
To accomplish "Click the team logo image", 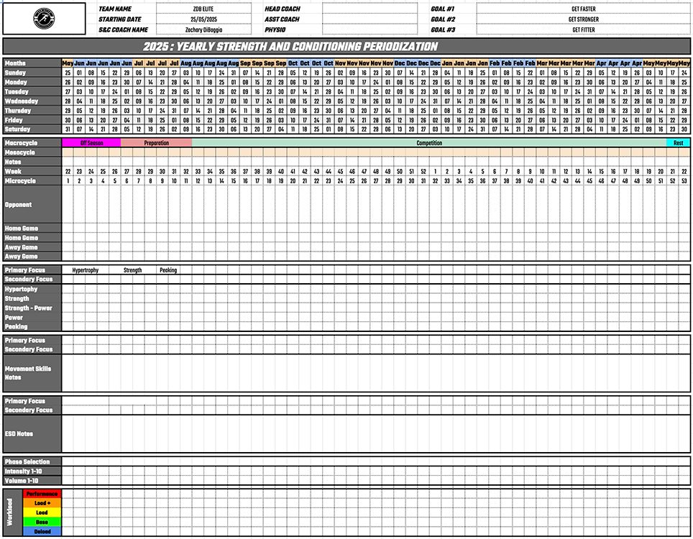I will (x=44, y=19).
